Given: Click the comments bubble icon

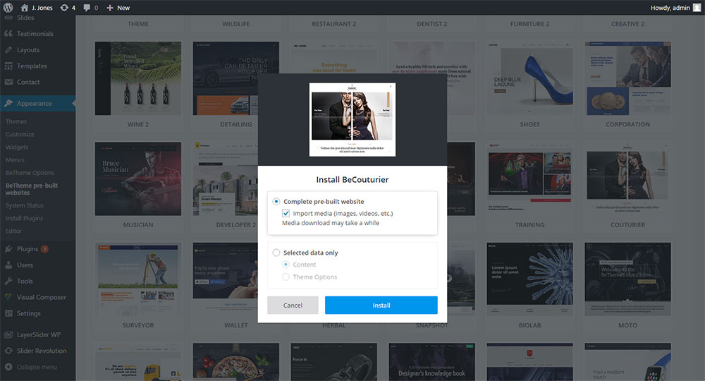Looking at the screenshot, I should pos(87,7).
